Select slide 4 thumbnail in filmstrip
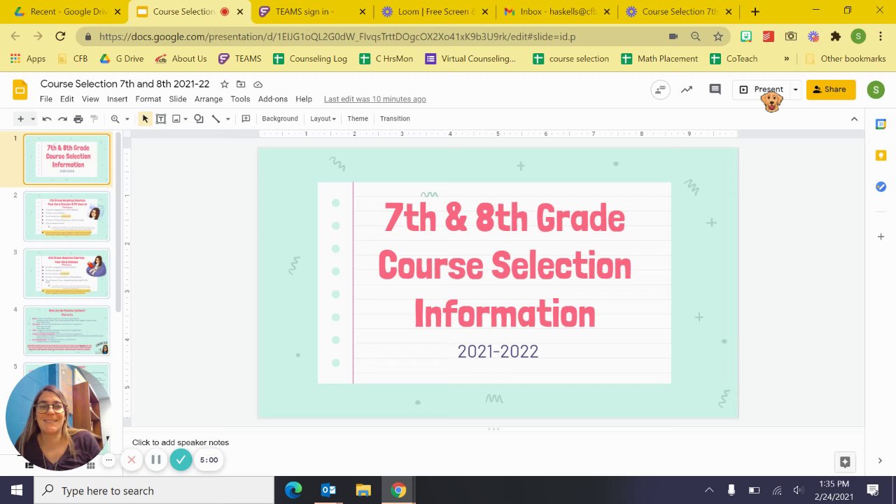The image size is (896, 504). click(x=66, y=330)
